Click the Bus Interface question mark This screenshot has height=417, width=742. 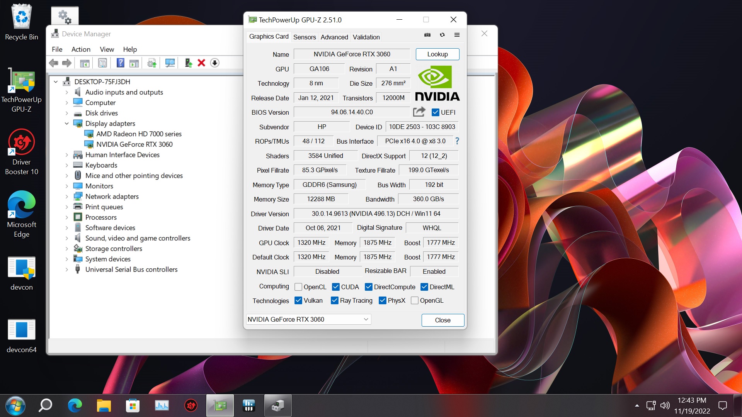point(457,141)
